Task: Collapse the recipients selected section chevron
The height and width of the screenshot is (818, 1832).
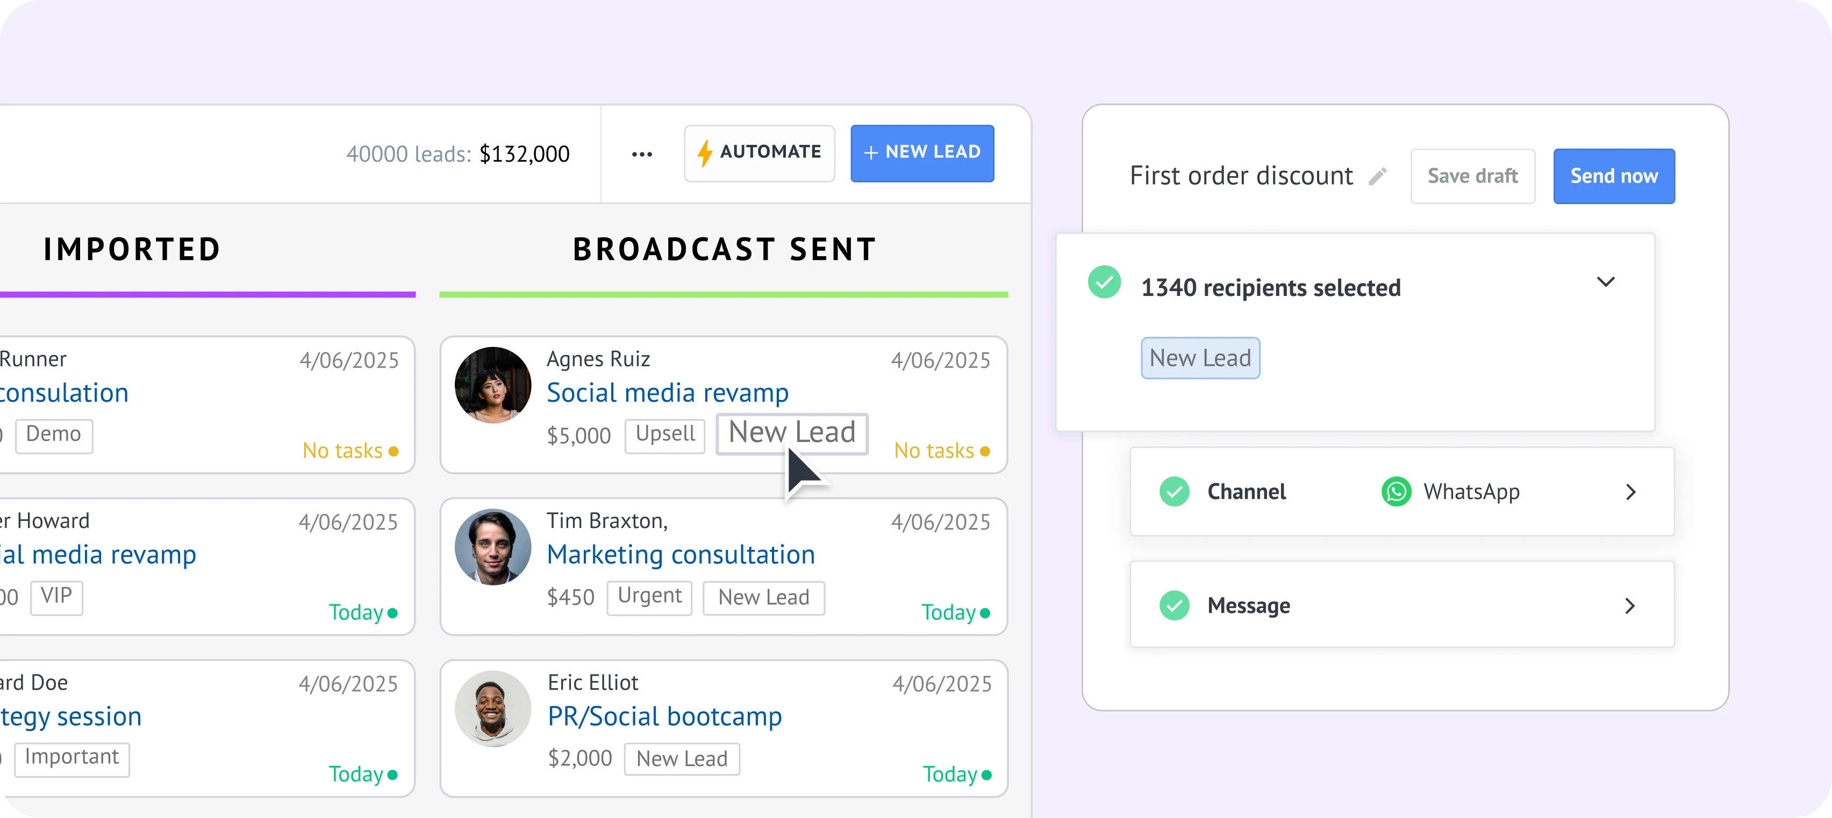Action: (1605, 282)
